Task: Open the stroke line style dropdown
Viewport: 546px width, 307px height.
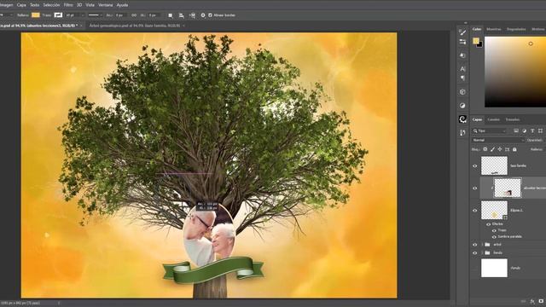Action: click(95, 15)
